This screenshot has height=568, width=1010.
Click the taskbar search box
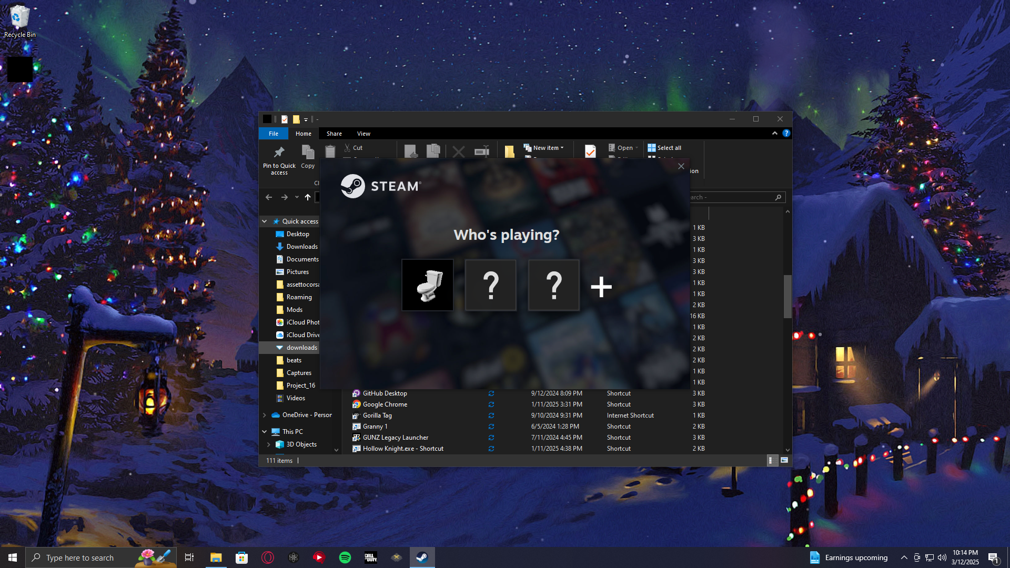101,557
